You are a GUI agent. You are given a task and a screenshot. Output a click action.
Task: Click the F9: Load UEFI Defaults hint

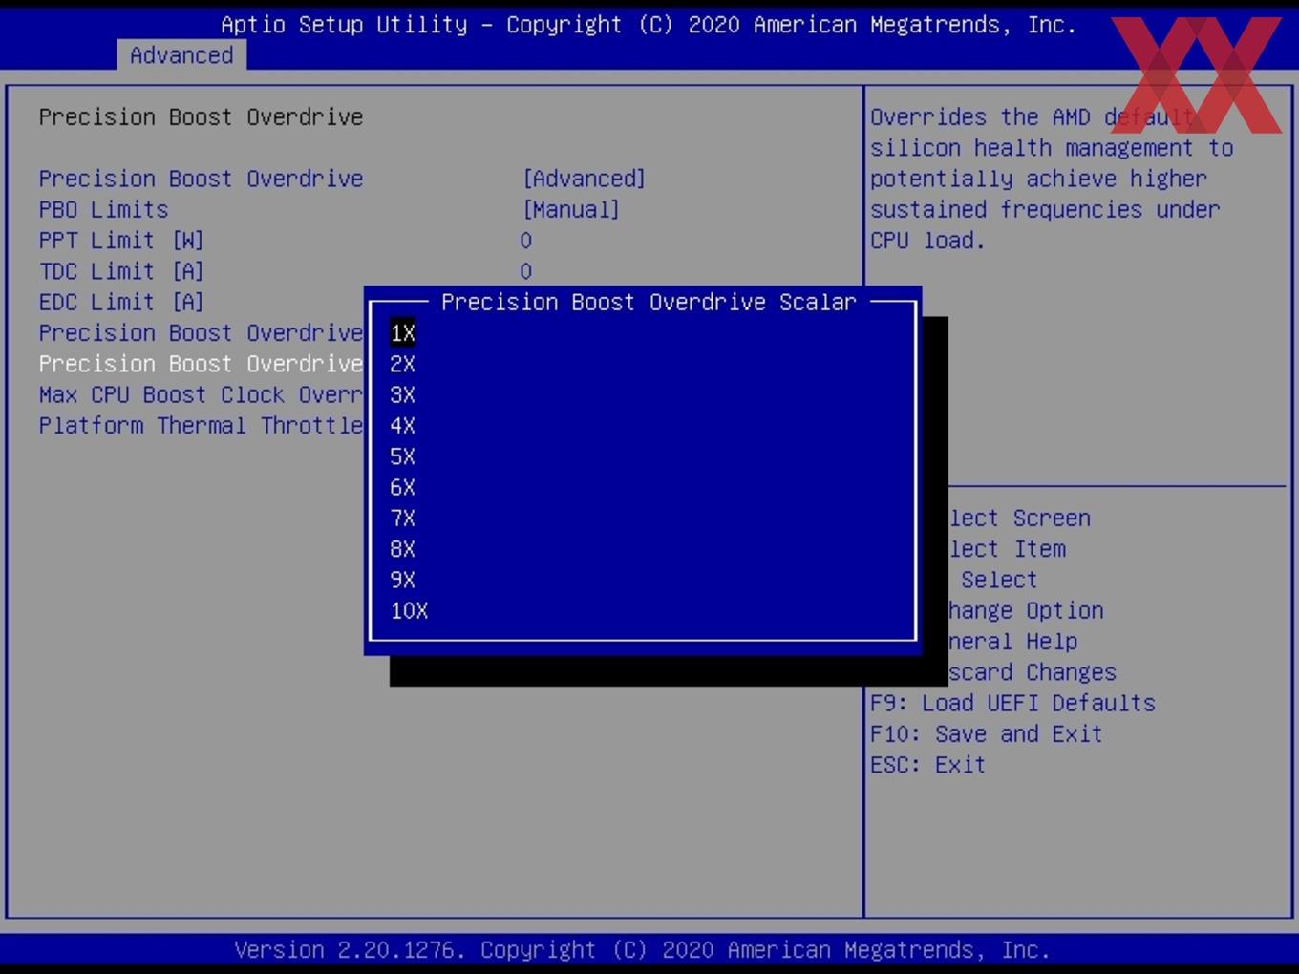1012,703
